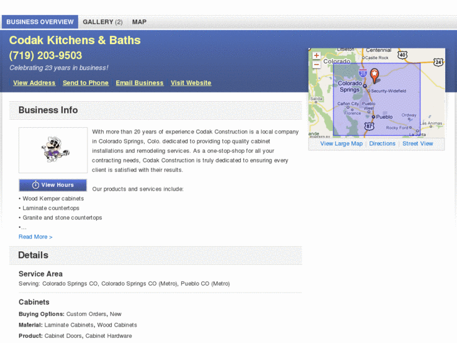
Task: Click the Business Info section heading
Action: 48,110
